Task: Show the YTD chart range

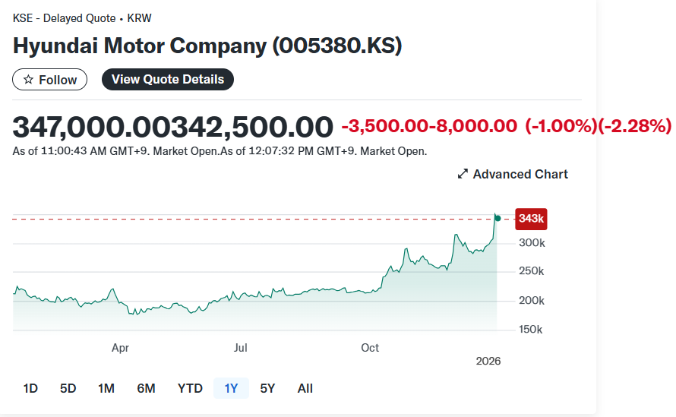Action: tap(190, 388)
